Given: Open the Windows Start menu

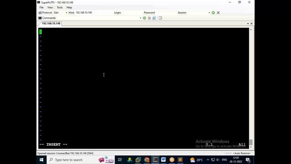Looking at the screenshot, I should pos(41,160).
